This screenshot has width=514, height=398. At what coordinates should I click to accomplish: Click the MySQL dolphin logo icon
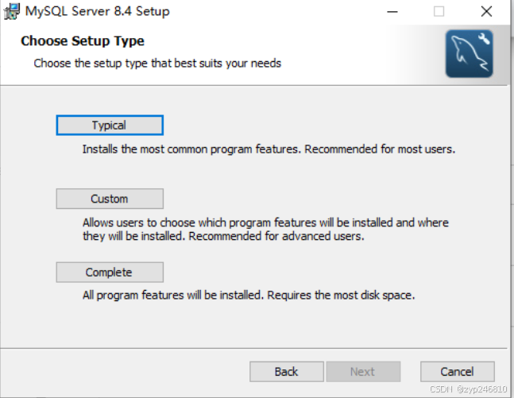[469, 54]
